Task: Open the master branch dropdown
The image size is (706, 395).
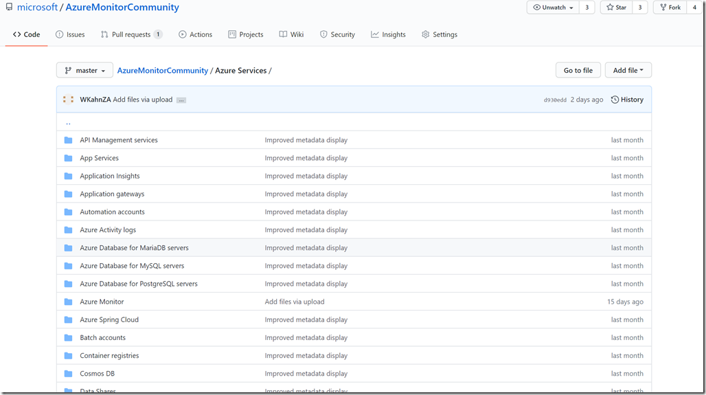Action: click(x=84, y=70)
